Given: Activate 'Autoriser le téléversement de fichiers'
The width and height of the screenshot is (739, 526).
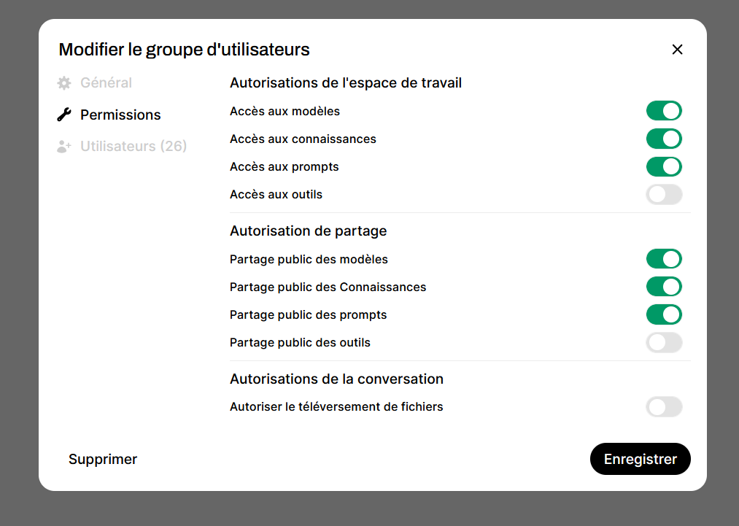Looking at the screenshot, I should 664,406.
